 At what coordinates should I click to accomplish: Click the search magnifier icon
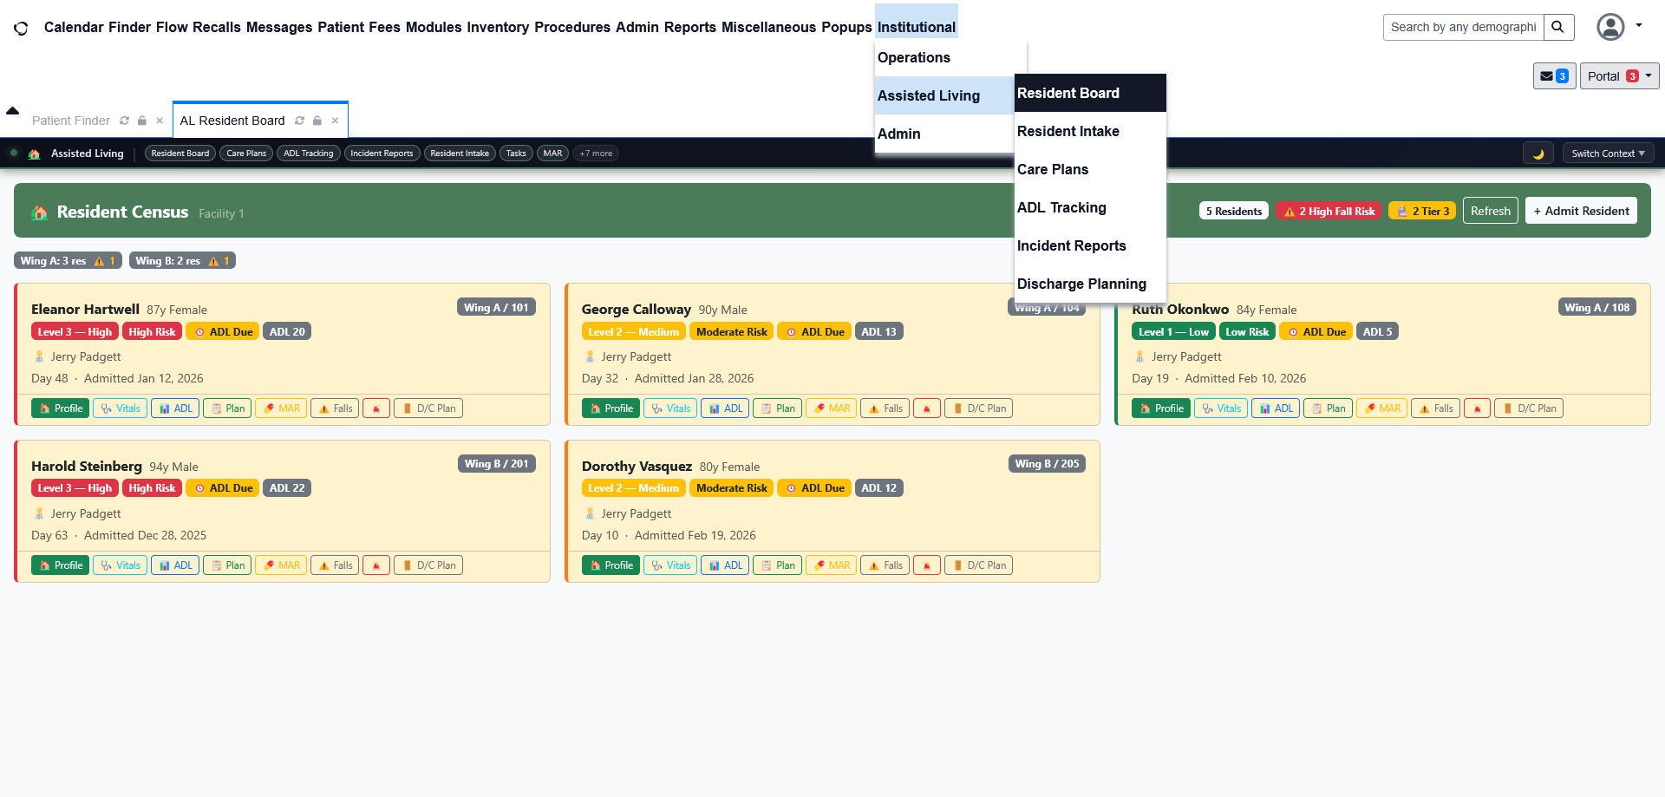coord(1558,27)
